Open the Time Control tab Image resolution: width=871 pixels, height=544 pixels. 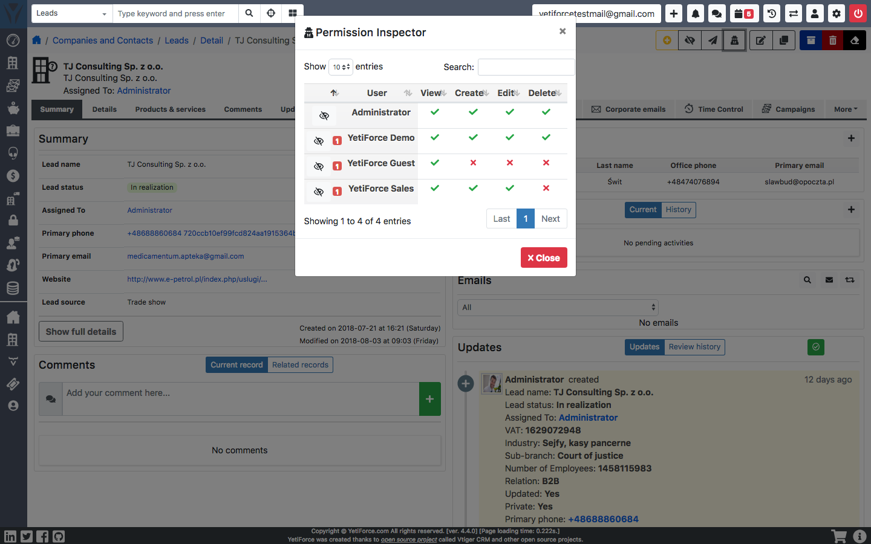[x=714, y=109]
